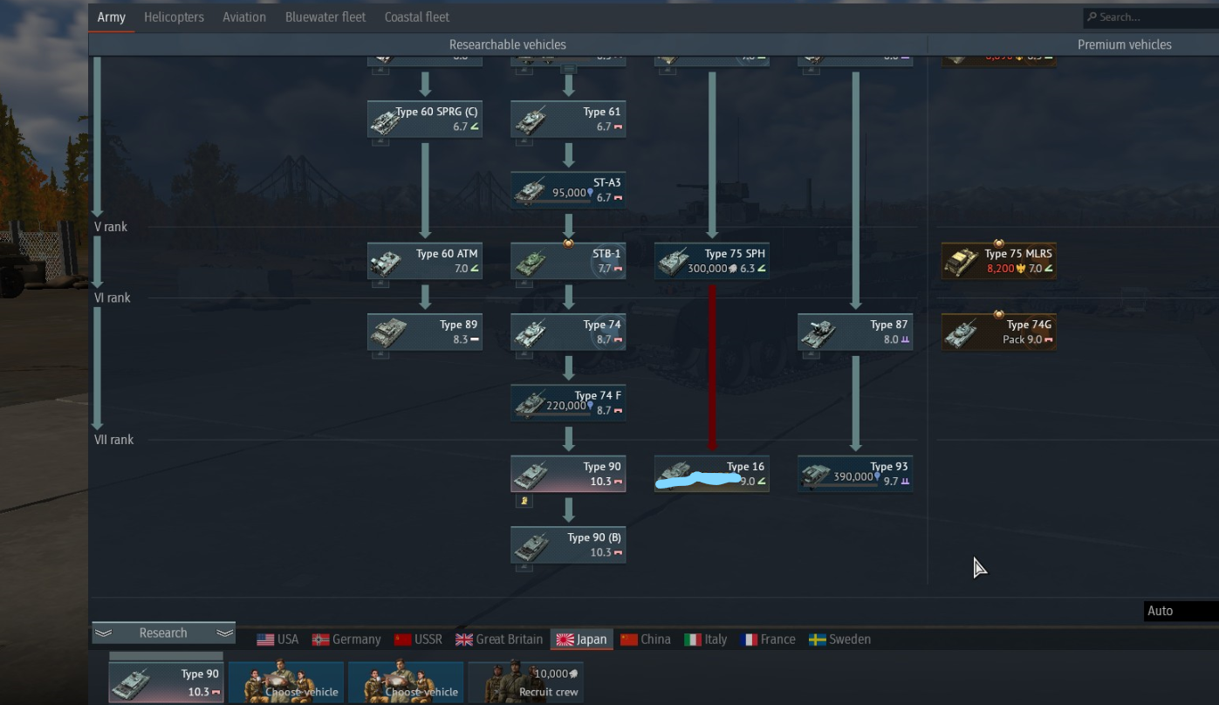Click the second Choose vehicle crew slot
1219x705 pixels.
pos(406,682)
